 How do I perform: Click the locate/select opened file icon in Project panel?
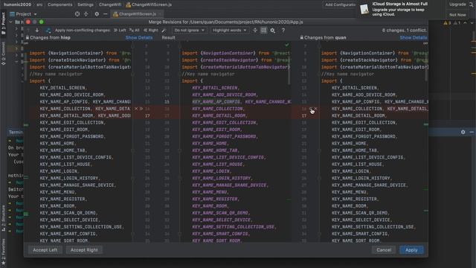[77, 14]
